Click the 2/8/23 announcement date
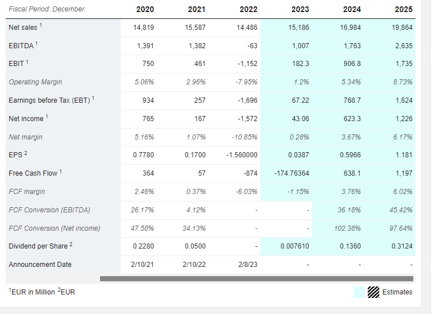This screenshot has width=431, height=314. click(x=248, y=264)
